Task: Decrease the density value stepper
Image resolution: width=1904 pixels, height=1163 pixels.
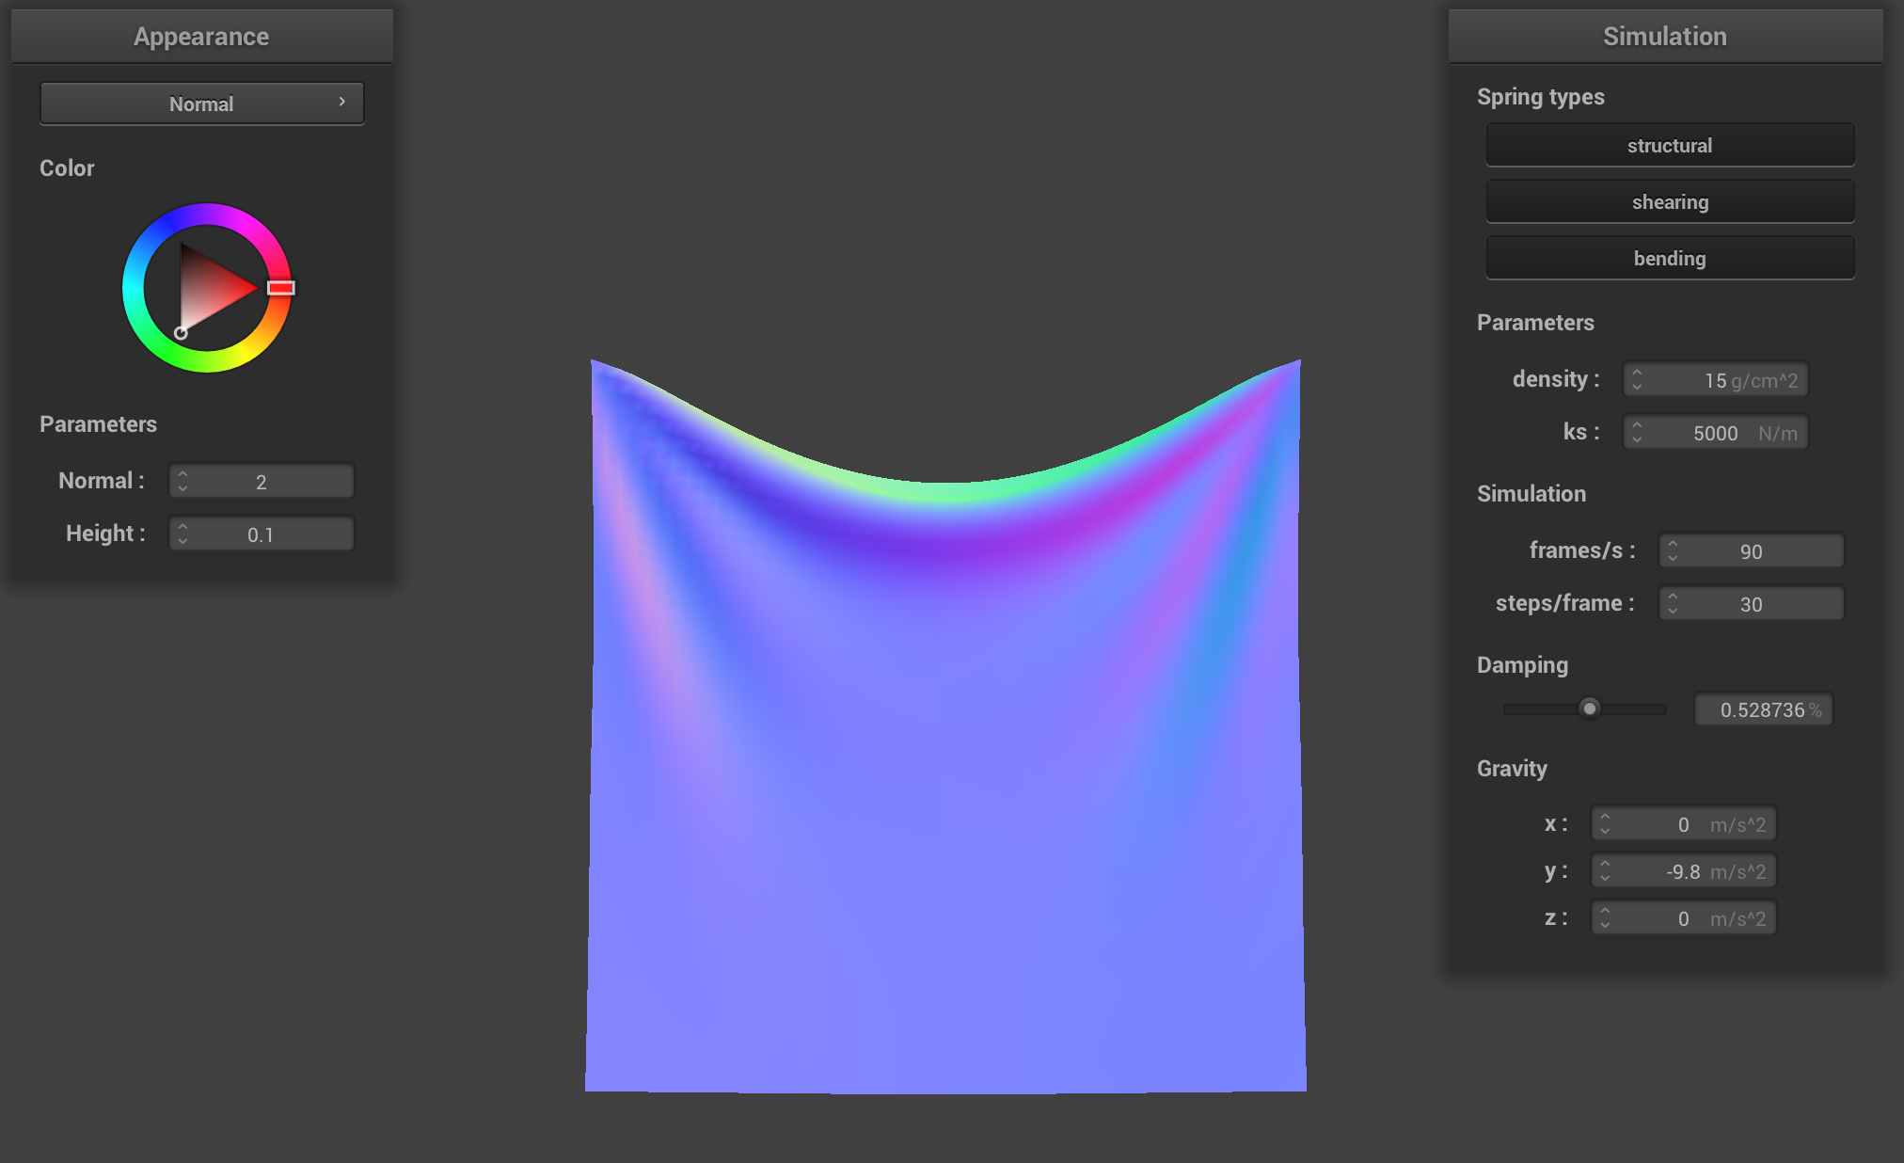Action: (1637, 387)
